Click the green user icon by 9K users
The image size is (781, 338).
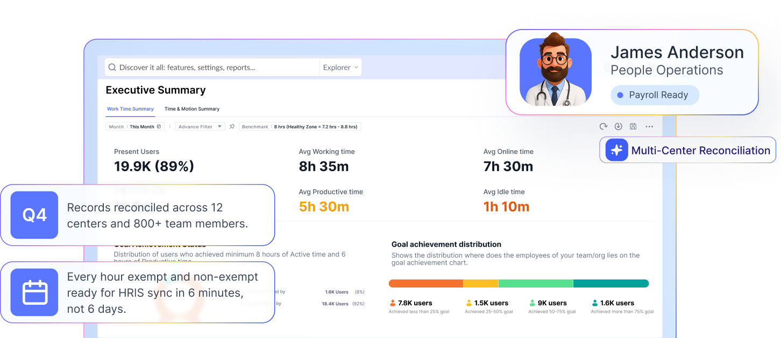(532, 303)
